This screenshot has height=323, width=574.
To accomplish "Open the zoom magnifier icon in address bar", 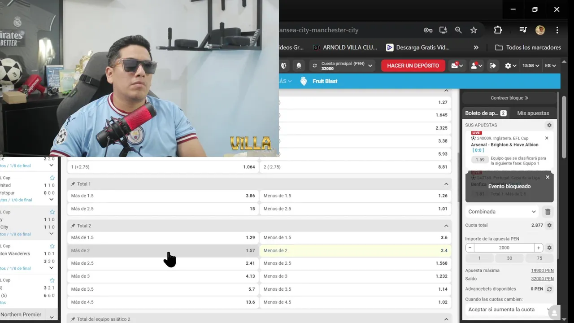I will click(x=458, y=30).
